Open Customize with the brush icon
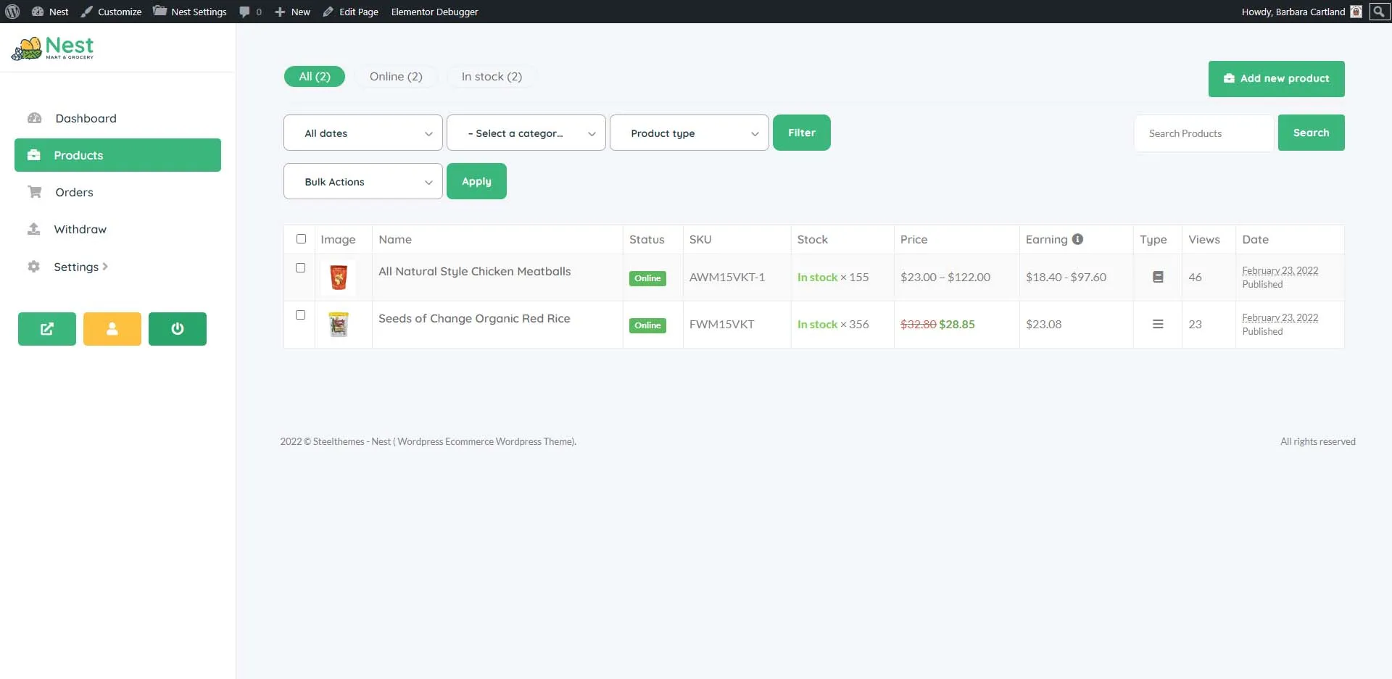The width and height of the screenshot is (1392, 679). point(111,12)
